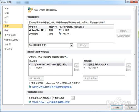Select the 校对 category in sidebar
The image size is (139, 112).
(6, 17)
